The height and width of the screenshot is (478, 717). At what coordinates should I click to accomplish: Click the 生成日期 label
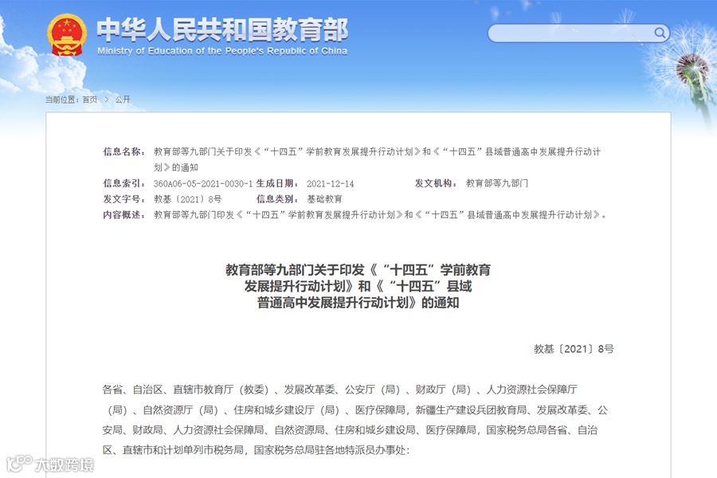(x=277, y=183)
